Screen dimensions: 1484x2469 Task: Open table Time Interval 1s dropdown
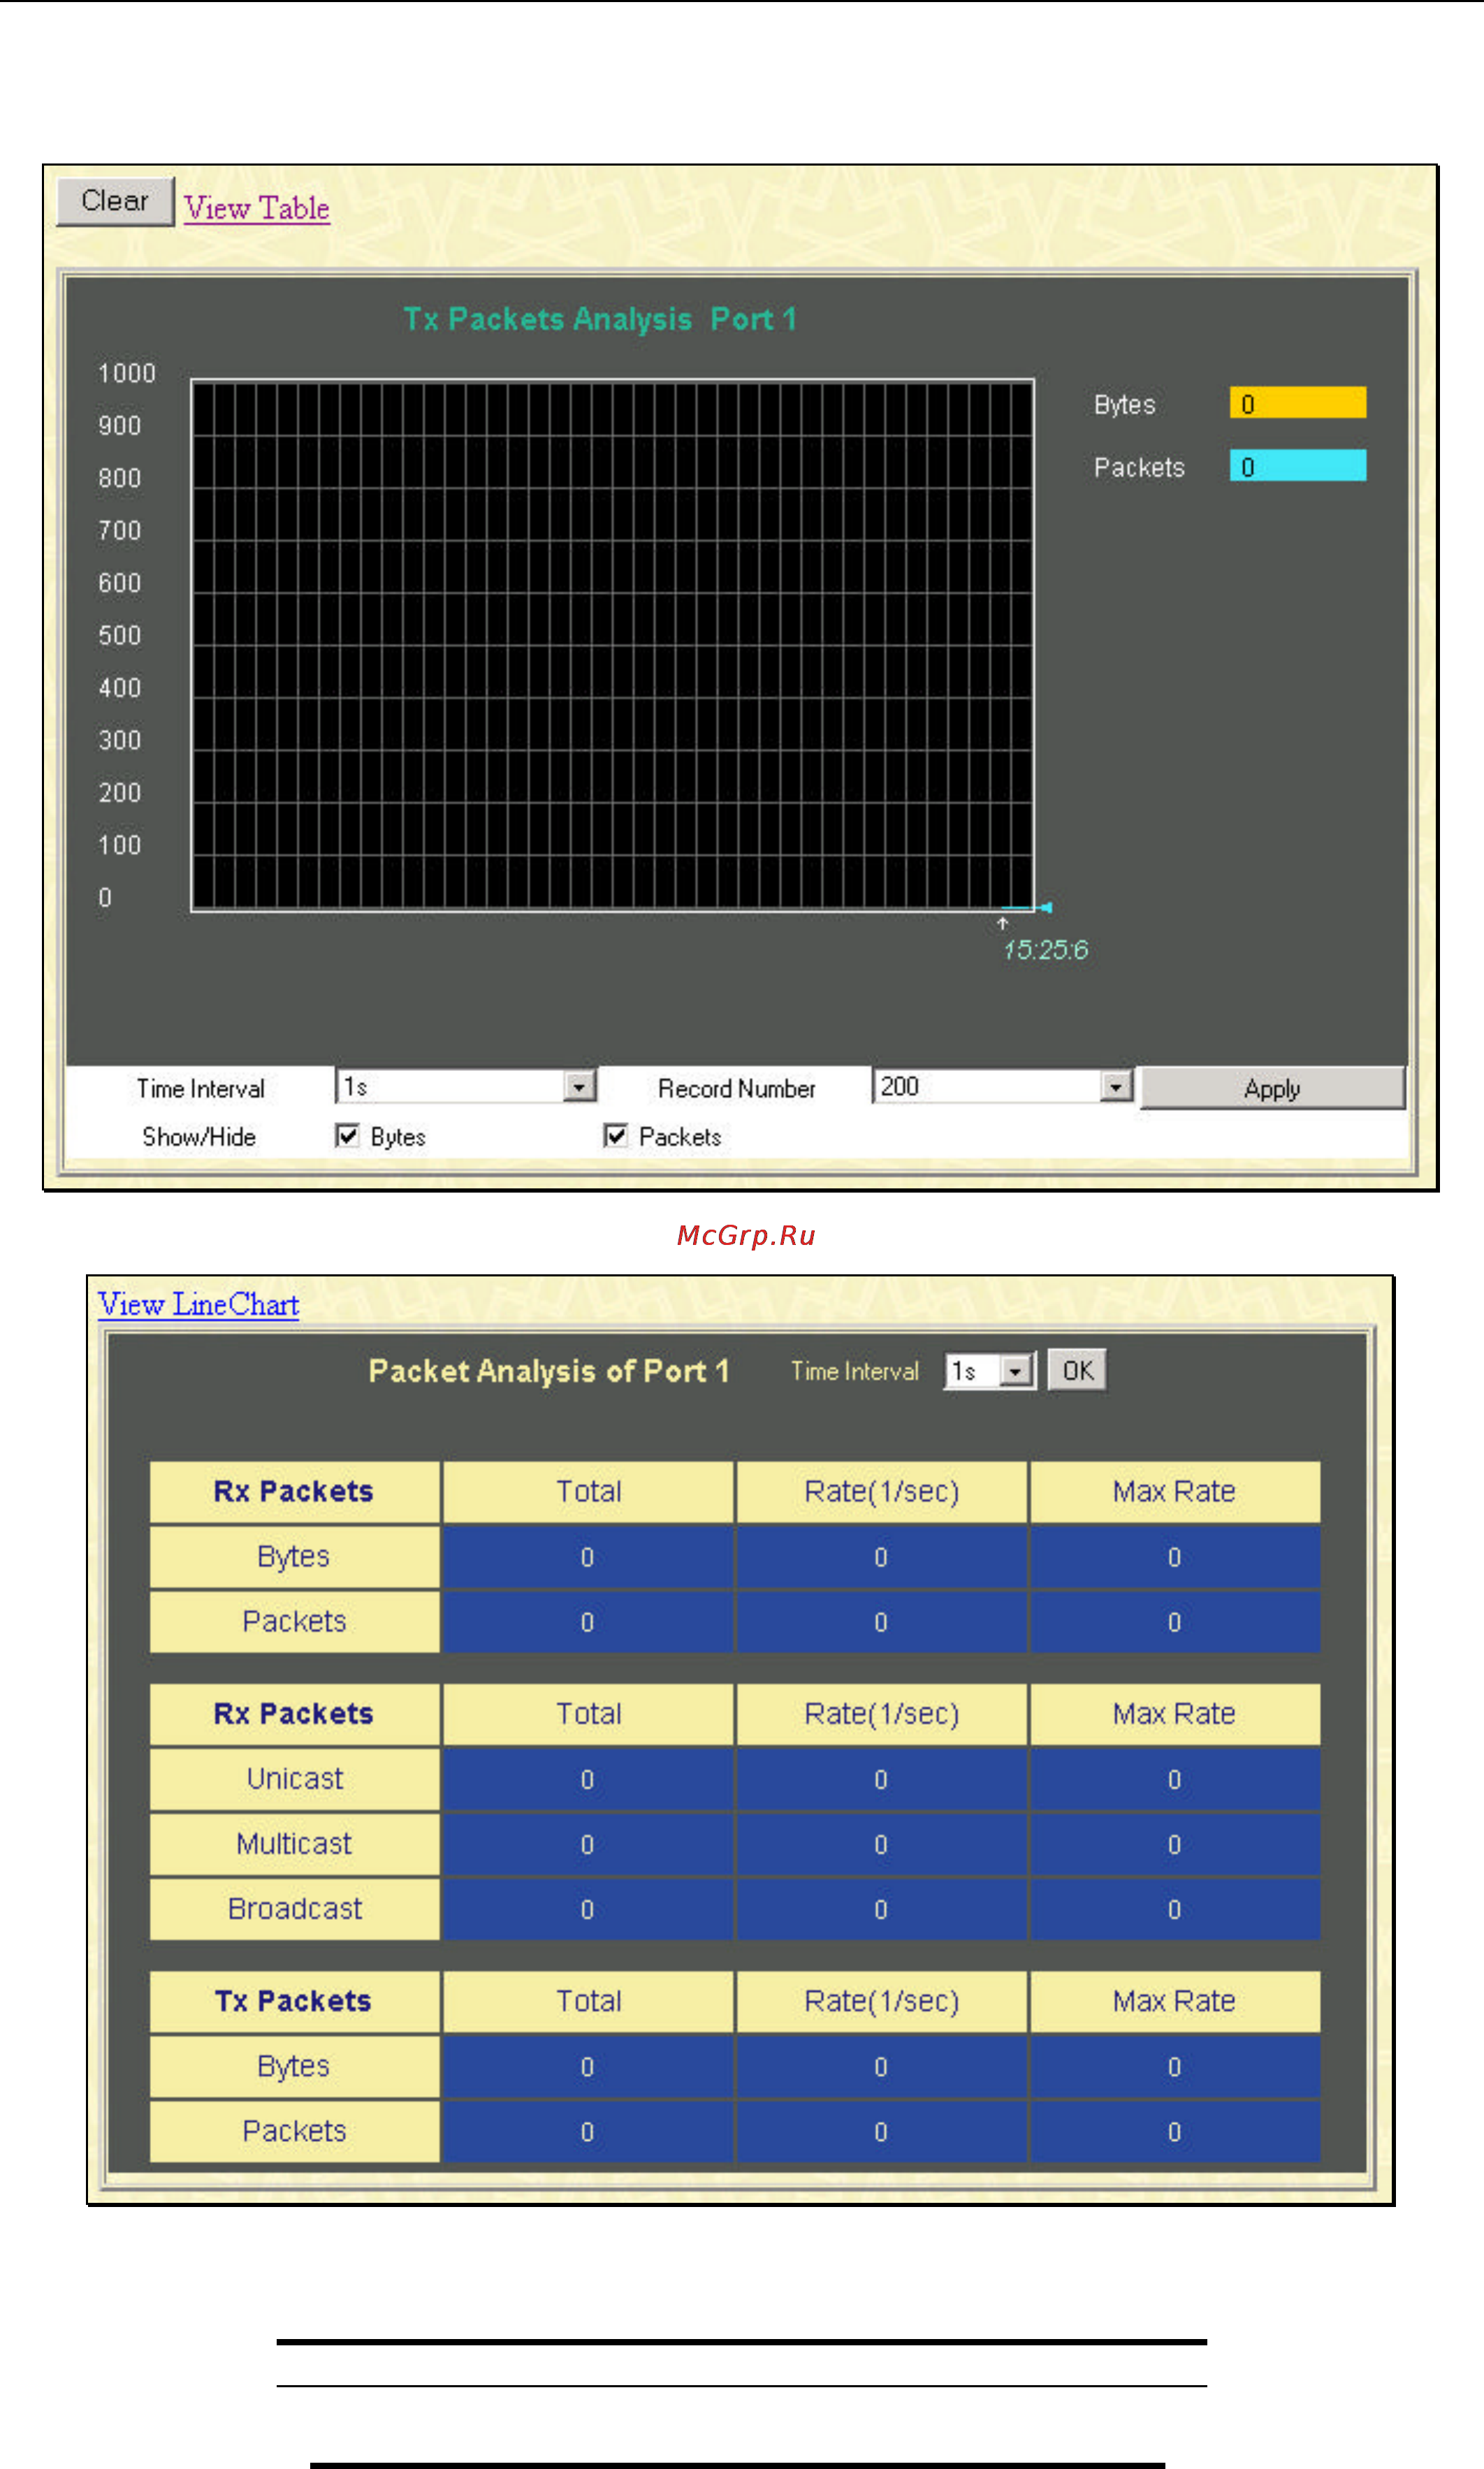point(990,1371)
